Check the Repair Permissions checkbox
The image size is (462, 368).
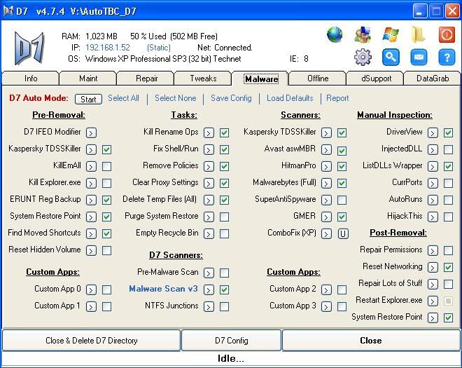(448, 250)
